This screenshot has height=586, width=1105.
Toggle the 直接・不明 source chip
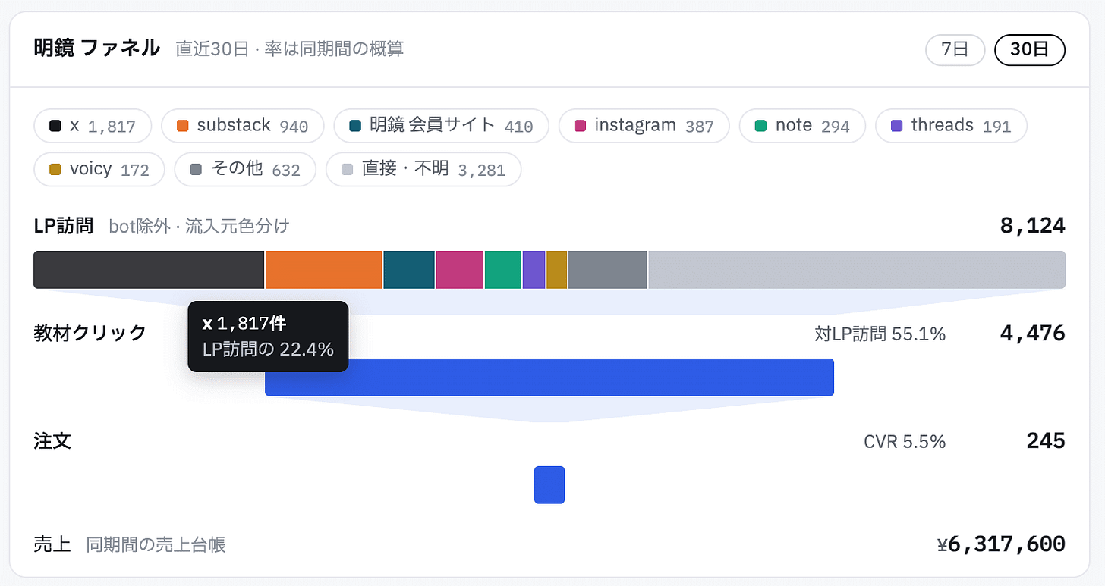tap(423, 169)
